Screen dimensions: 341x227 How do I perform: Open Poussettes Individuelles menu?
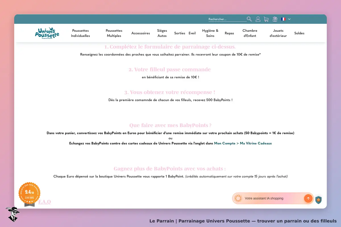click(x=80, y=33)
